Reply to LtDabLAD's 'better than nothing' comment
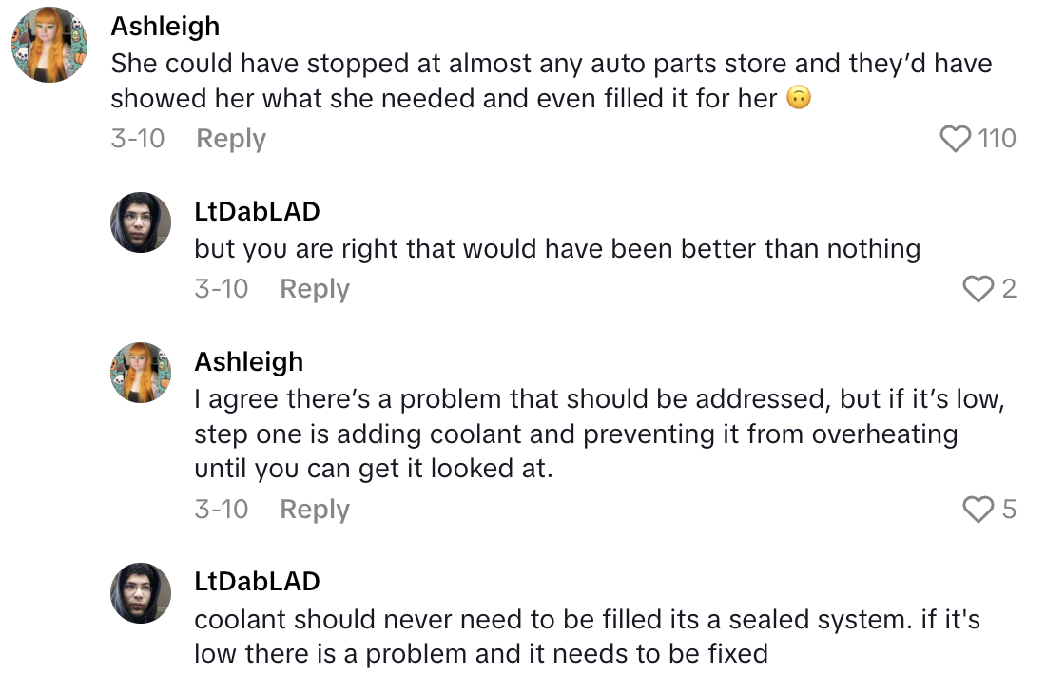This screenshot has width=1046, height=675. pos(315,289)
